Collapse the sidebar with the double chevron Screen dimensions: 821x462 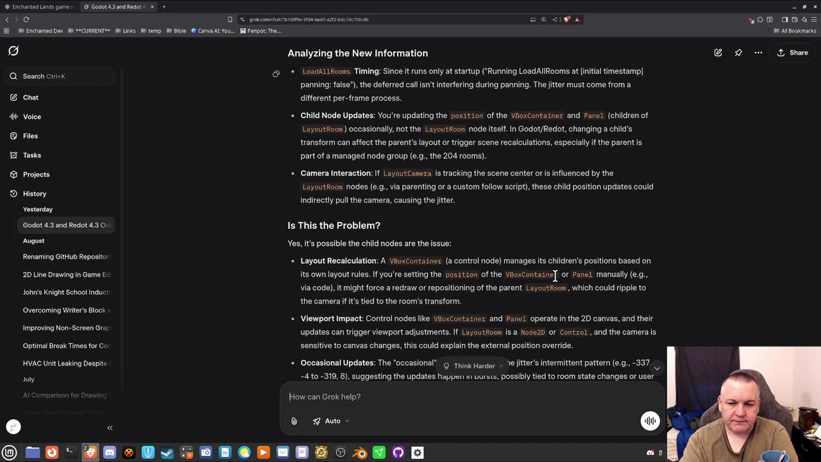pyautogui.click(x=110, y=427)
